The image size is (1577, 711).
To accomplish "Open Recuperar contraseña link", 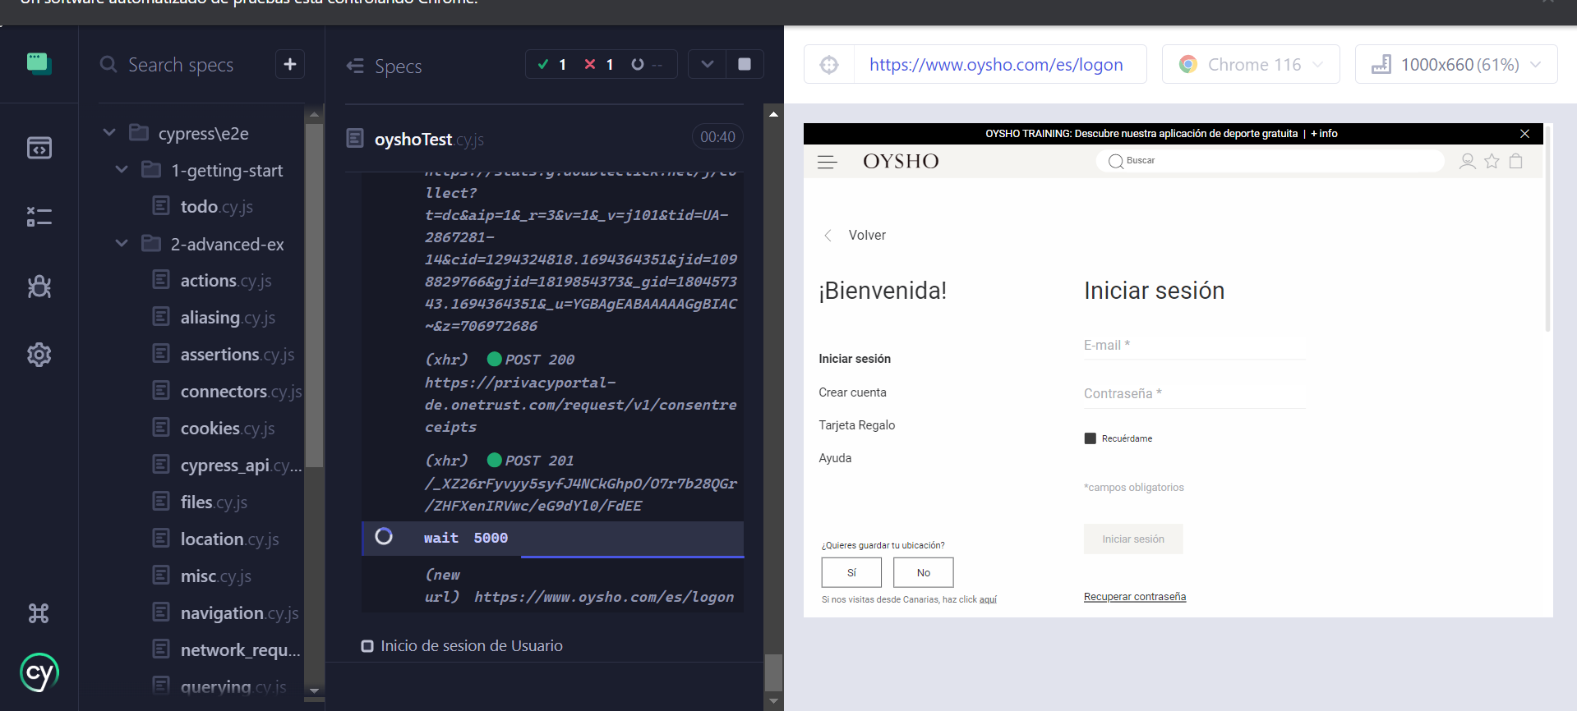I will pyautogui.click(x=1135, y=597).
